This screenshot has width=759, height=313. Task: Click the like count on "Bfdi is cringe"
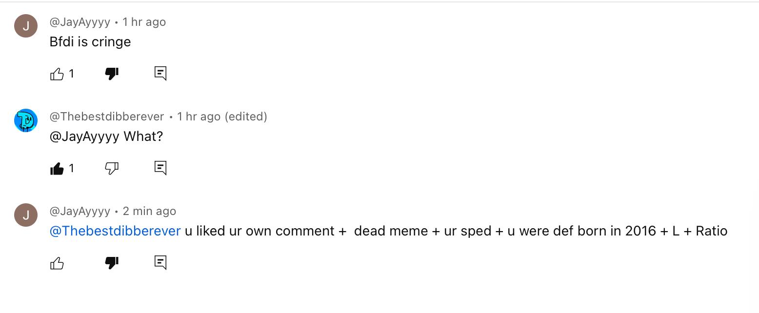pos(72,74)
